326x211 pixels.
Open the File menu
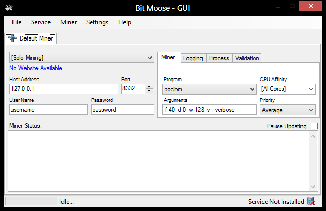17,22
